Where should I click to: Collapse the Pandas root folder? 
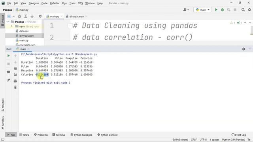(8, 22)
